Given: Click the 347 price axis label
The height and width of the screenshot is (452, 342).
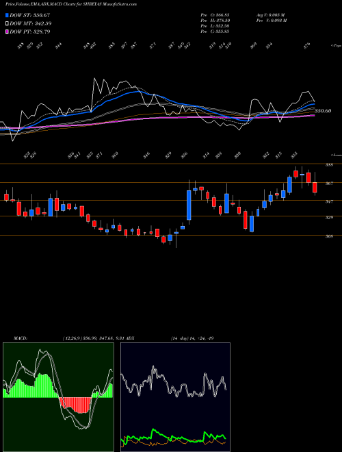Looking at the screenshot, I should coord(330,202).
